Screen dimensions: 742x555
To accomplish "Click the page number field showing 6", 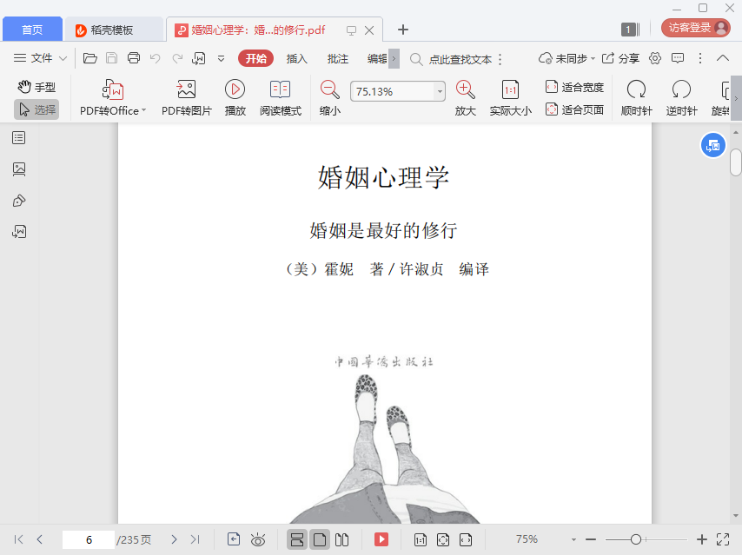I will point(89,539).
